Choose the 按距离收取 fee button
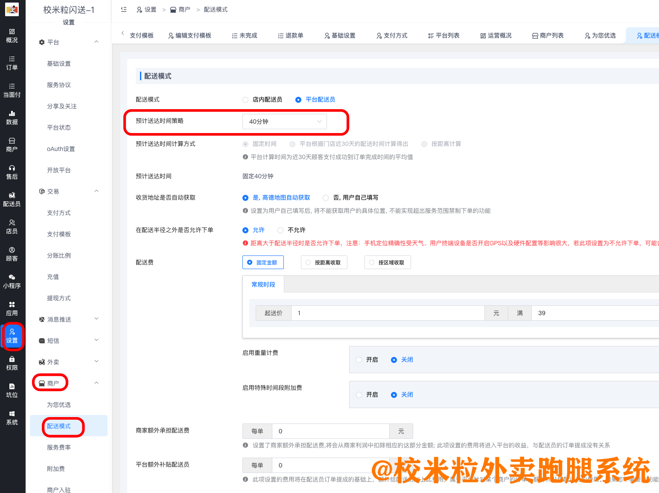This screenshot has height=493, width=659. pyautogui.click(x=324, y=263)
